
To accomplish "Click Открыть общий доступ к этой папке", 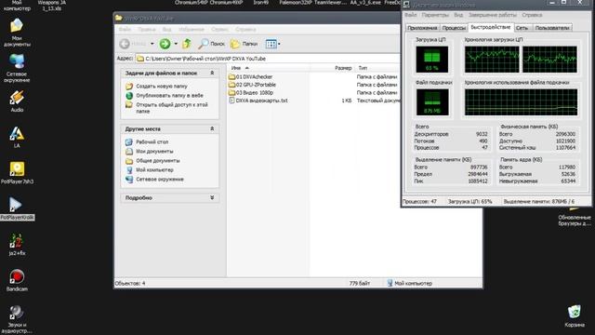I will (172, 108).
